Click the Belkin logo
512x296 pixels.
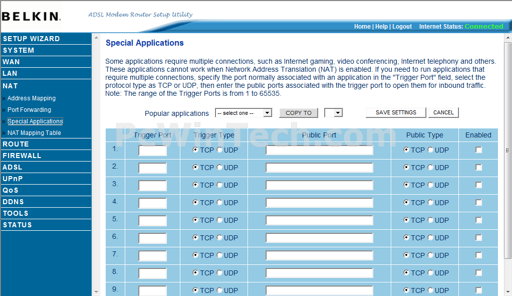pyautogui.click(x=31, y=17)
